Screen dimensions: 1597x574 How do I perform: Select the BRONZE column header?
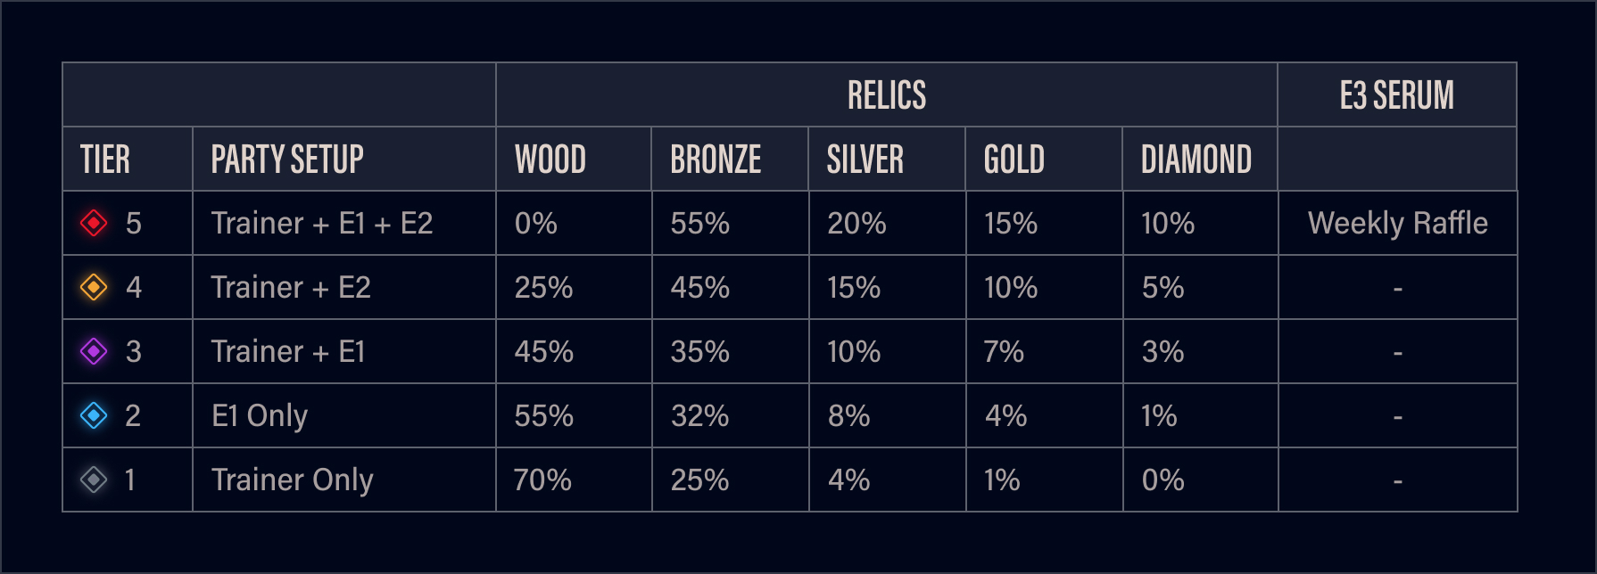[x=716, y=160]
